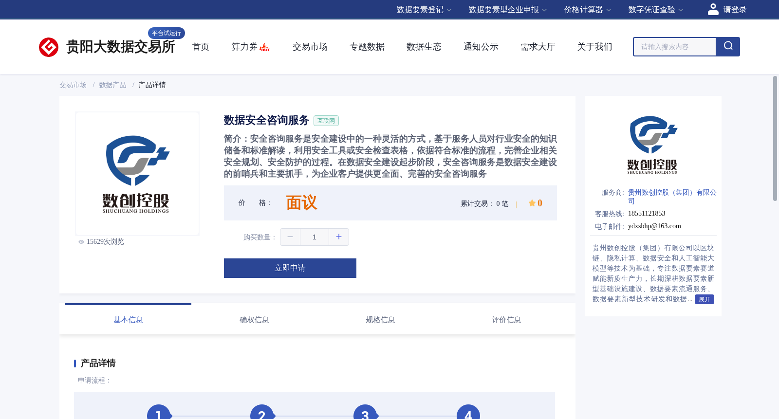
Task: Click the eye icon beside 15629次浏览
Action: pyautogui.click(x=81, y=242)
